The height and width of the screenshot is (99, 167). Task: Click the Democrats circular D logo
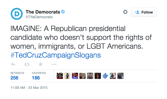pyautogui.click(x=17, y=14)
